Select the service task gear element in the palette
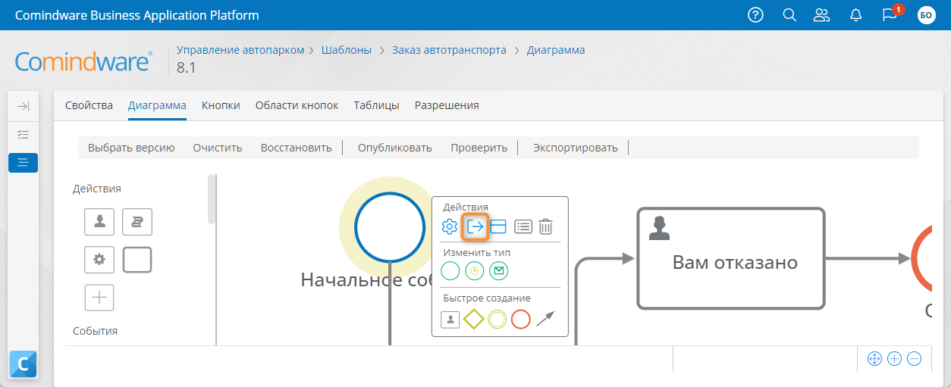Image resolution: width=951 pixels, height=387 pixels. (99, 260)
